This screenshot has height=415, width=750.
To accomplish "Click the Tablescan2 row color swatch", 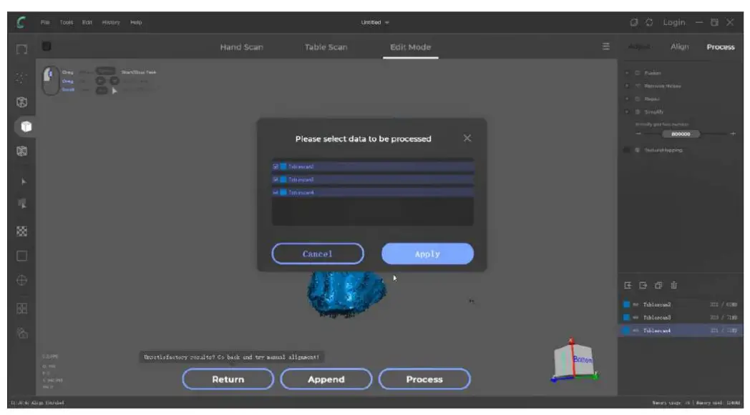I will pyautogui.click(x=626, y=304).
